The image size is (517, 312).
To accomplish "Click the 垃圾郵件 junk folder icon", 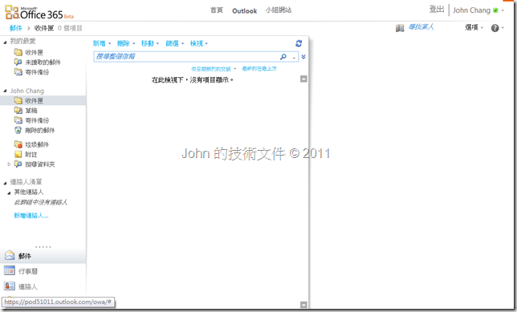I will (18, 144).
